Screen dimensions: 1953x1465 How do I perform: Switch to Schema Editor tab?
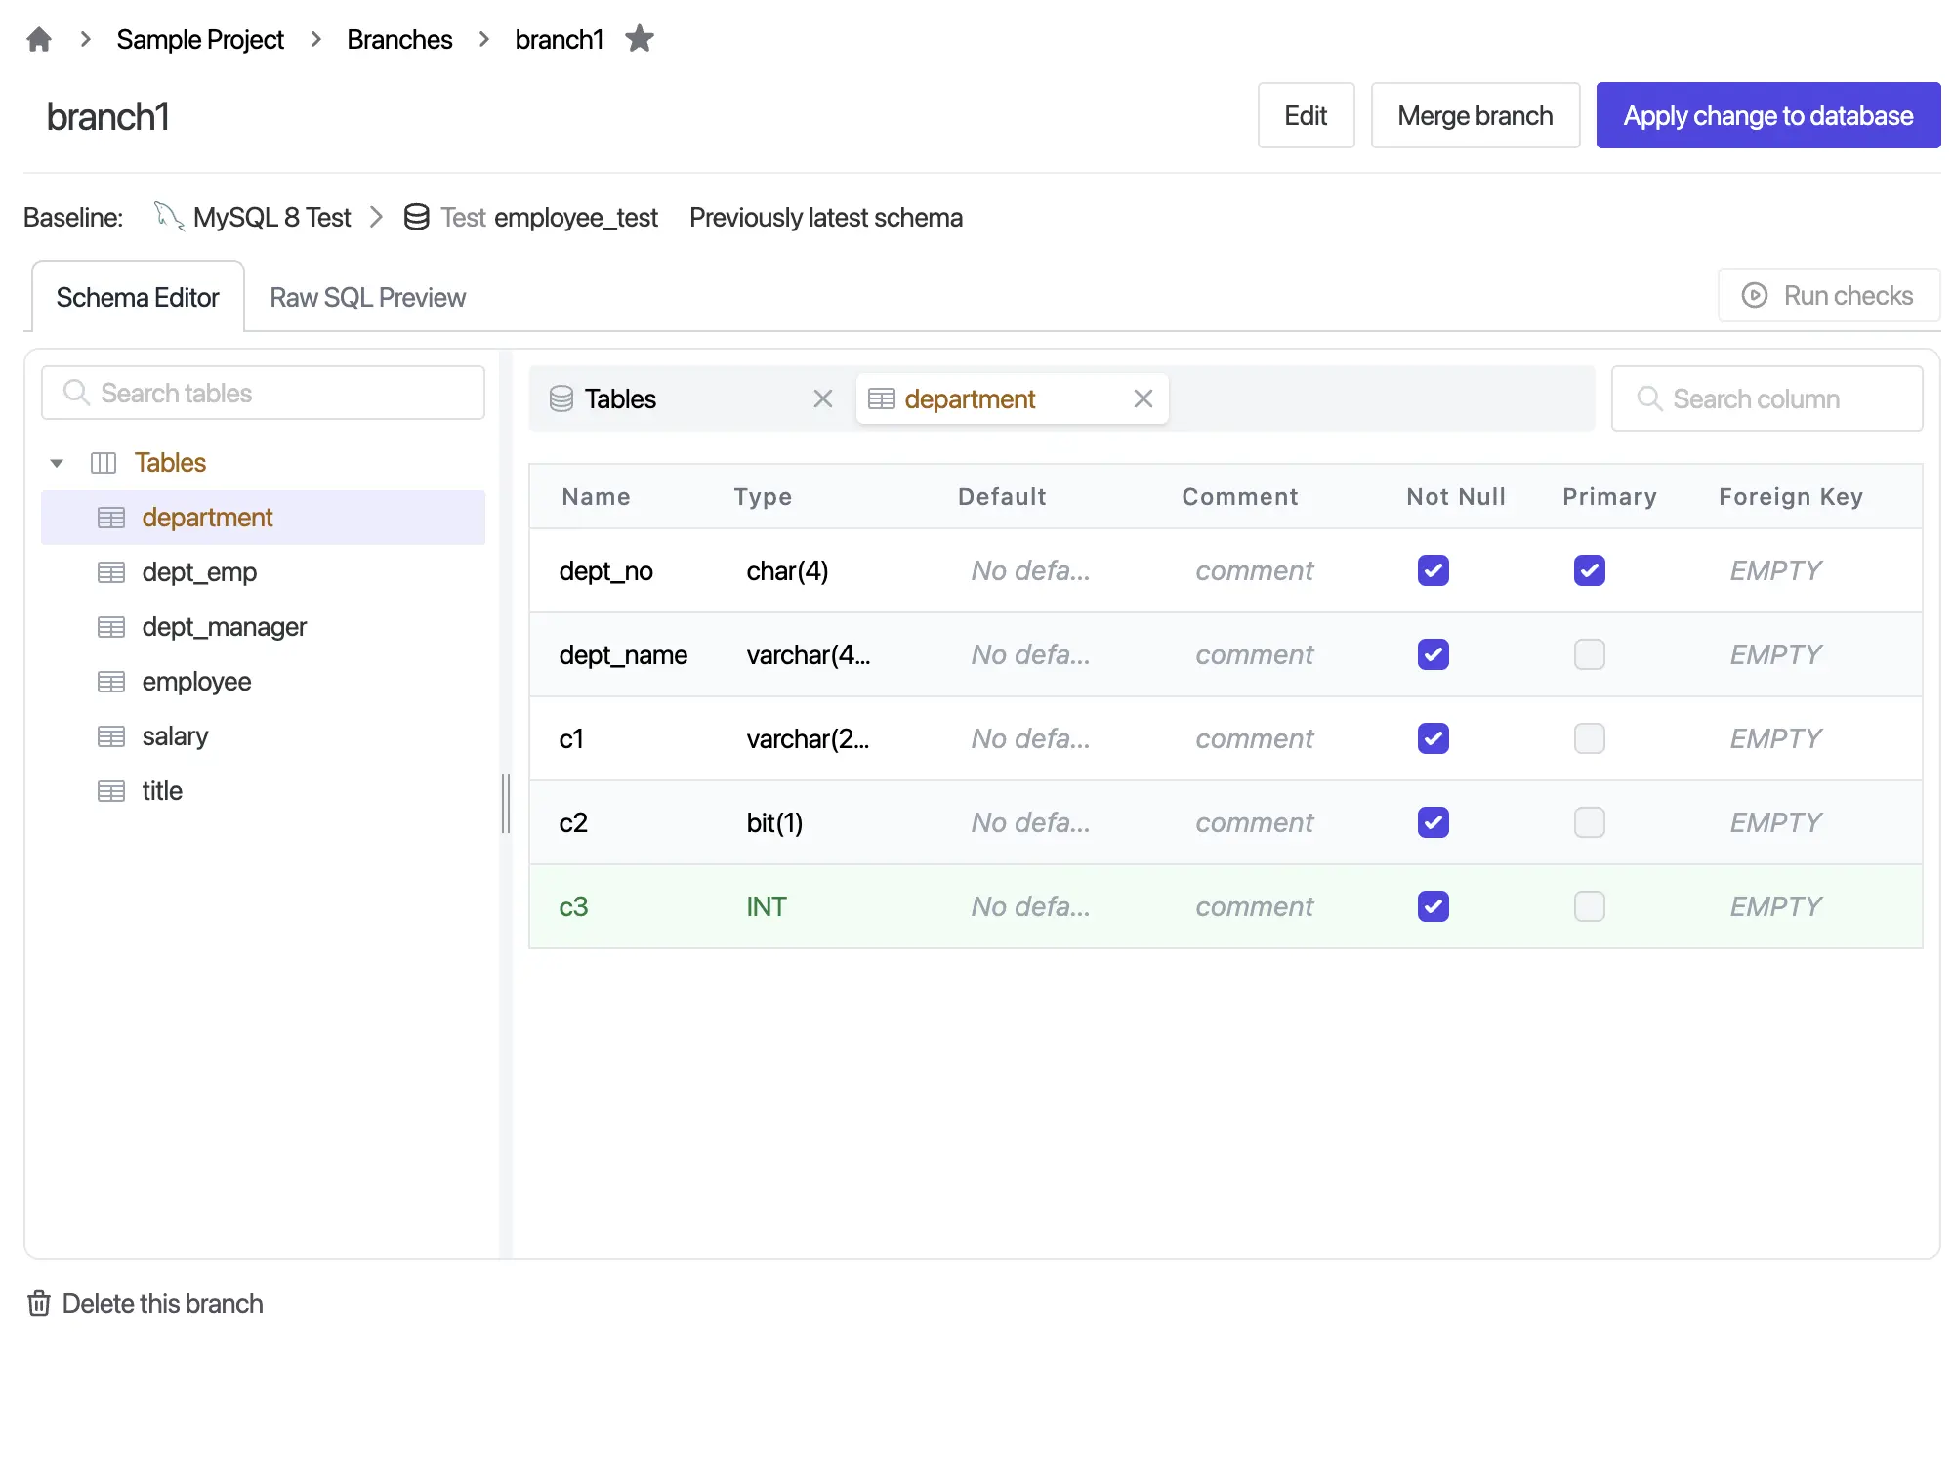click(x=138, y=297)
